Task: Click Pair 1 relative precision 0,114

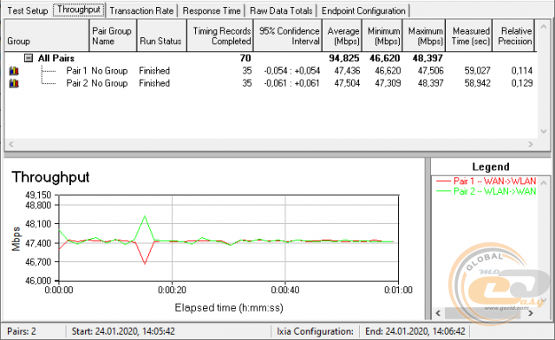Action: click(x=522, y=71)
